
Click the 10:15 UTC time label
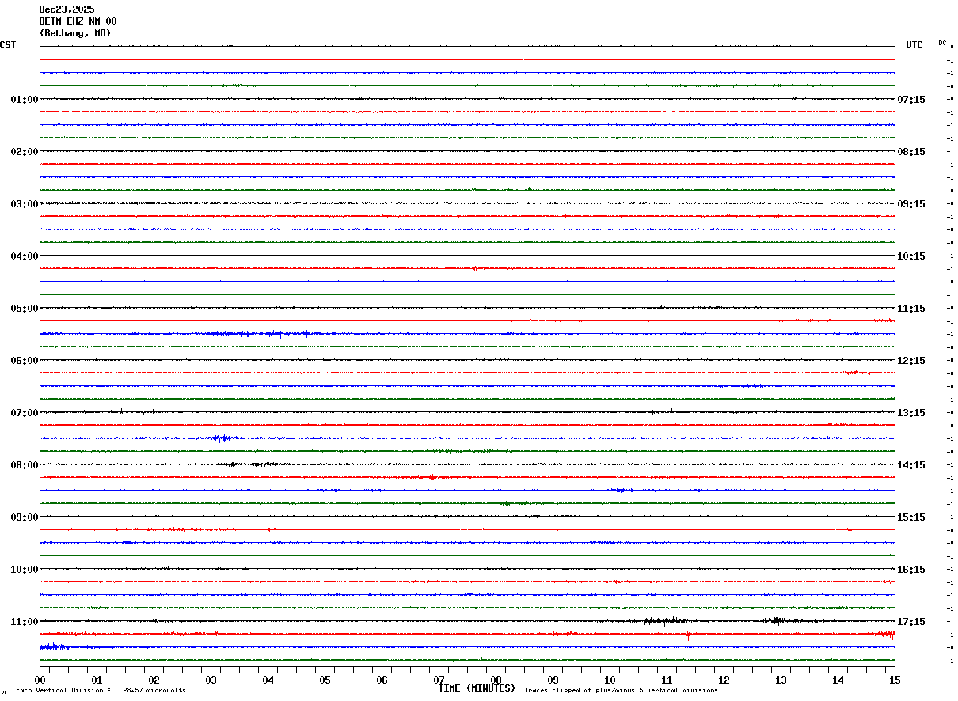[910, 256]
